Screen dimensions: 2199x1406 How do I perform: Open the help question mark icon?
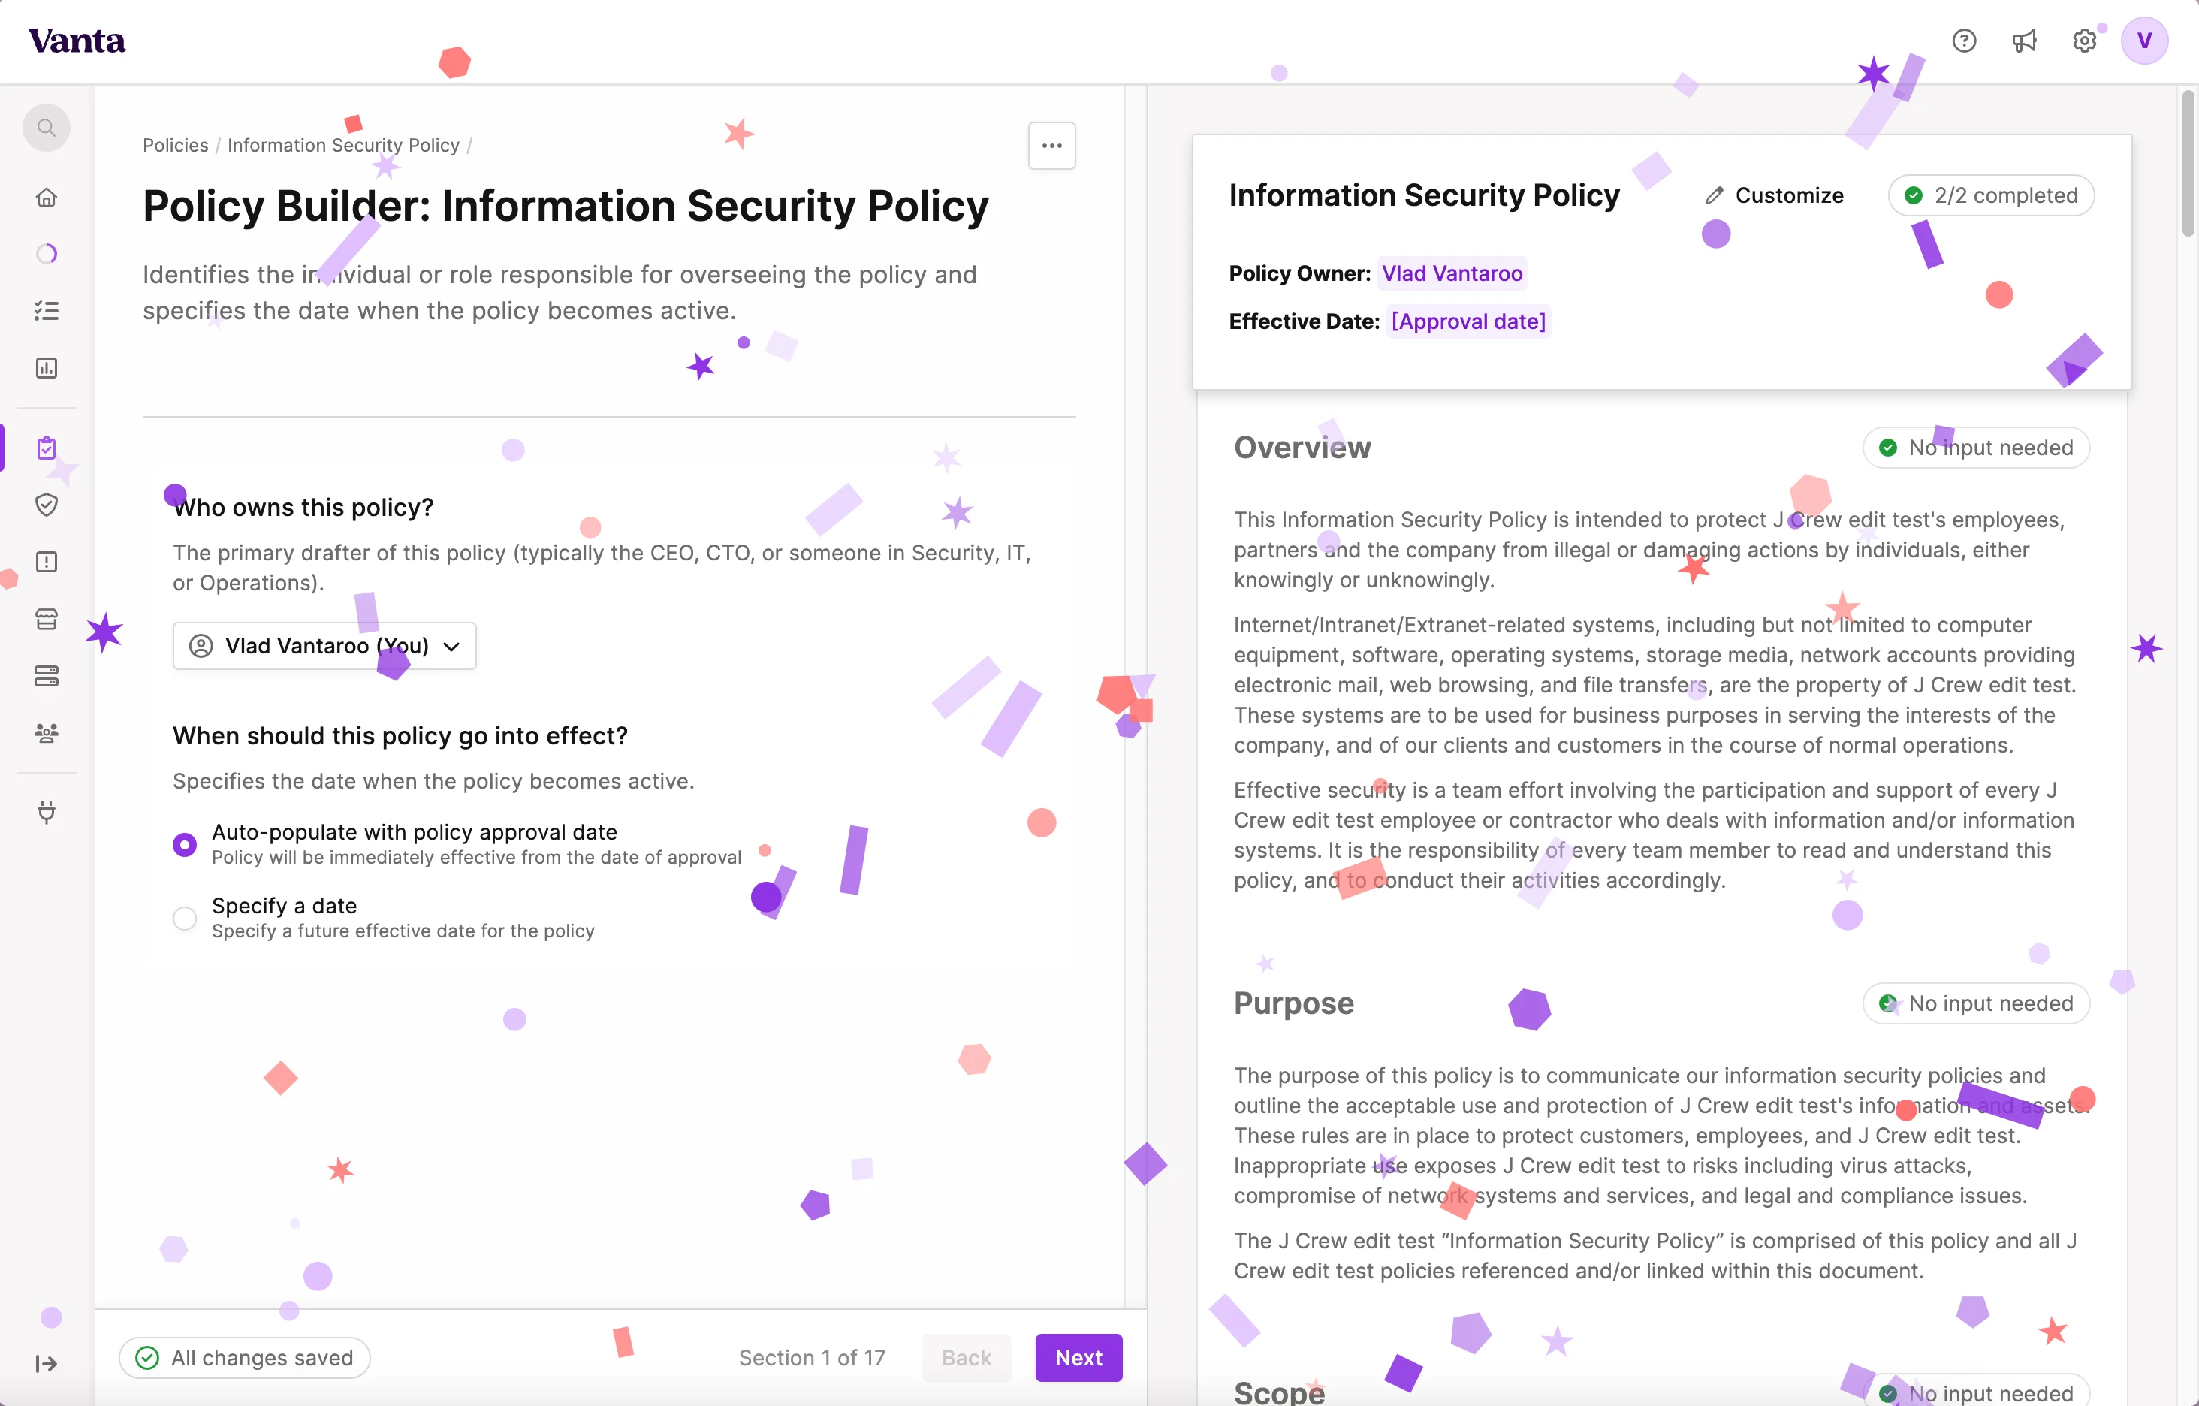click(x=1963, y=41)
